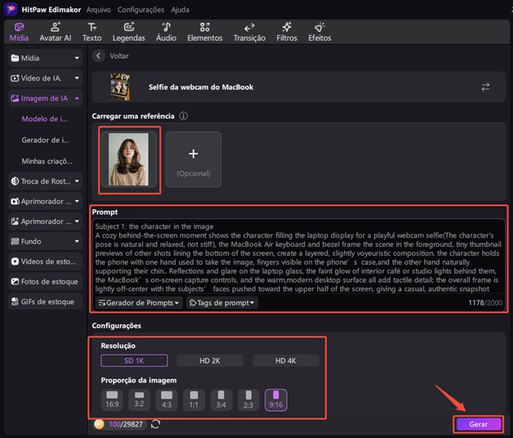Select the Filtros toolbar icon
Viewport: 513px width, 438px height.
point(287,32)
